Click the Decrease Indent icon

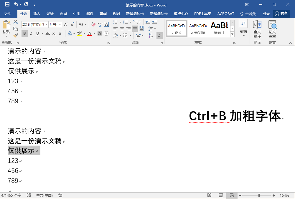click(148, 22)
